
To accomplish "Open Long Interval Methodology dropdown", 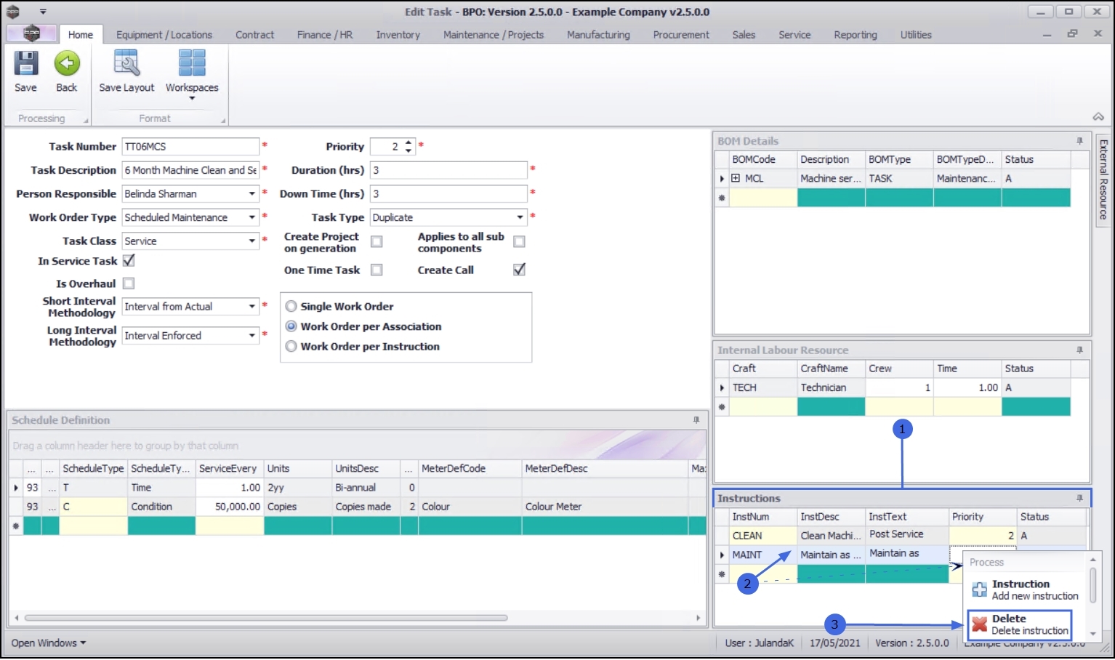I will (252, 336).
